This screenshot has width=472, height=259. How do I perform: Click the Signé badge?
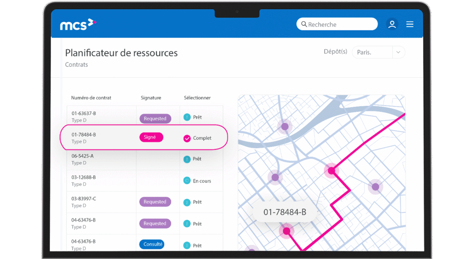(151, 137)
